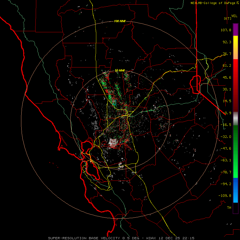Click the [KT] units label
Screen dimensions: 240x240
(228, 18)
